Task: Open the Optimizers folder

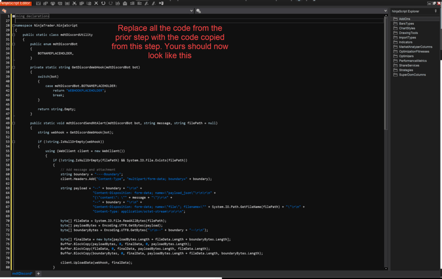Action: pyautogui.click(x=406, y=56)
